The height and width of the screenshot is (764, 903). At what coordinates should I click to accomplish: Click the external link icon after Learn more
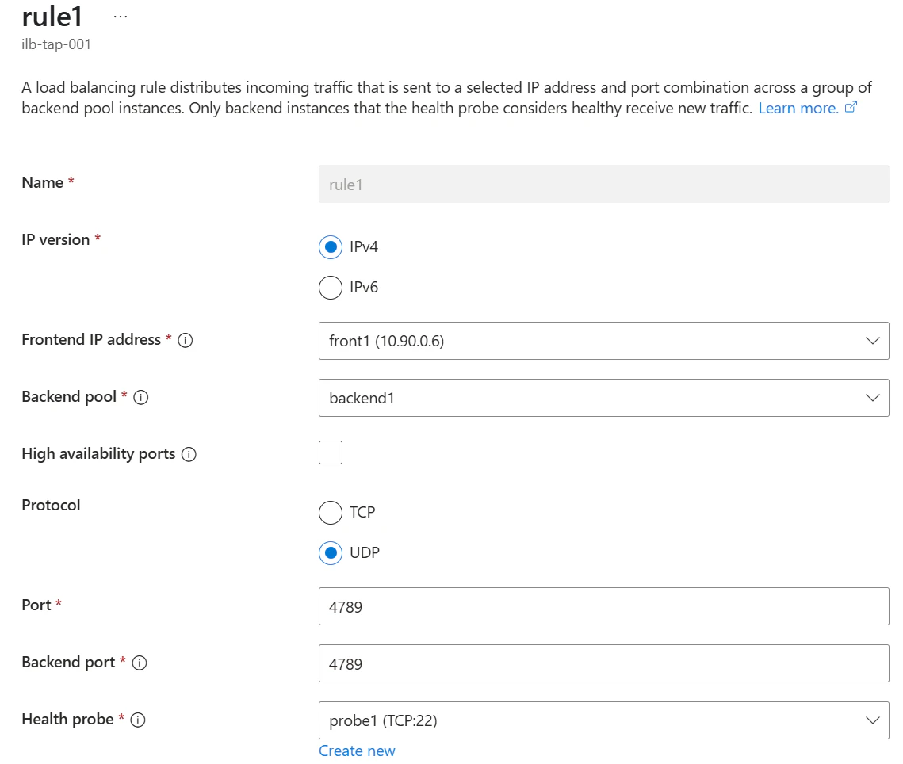point(851,108)
